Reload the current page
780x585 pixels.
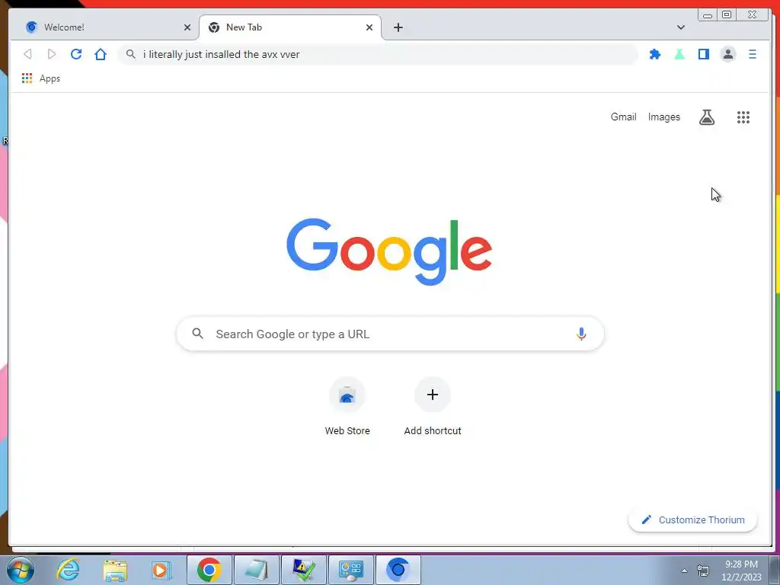(76, 54)
